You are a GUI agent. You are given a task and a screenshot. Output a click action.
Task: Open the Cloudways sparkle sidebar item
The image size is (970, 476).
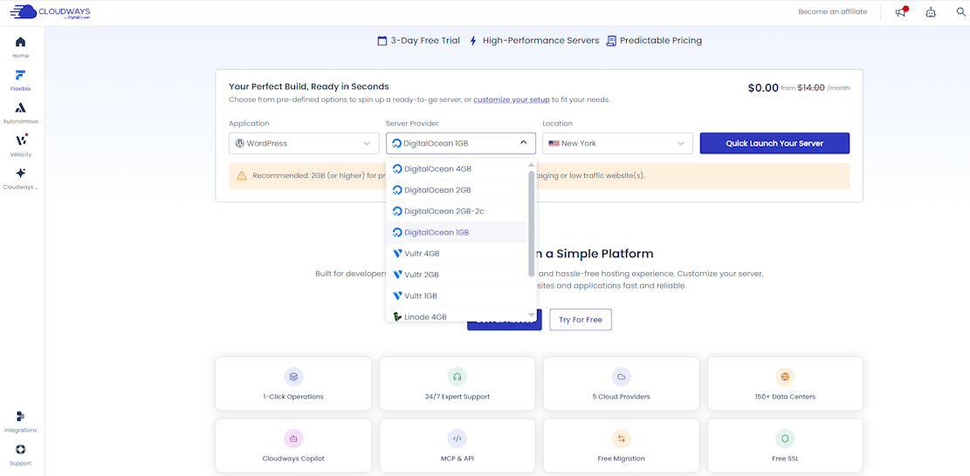pyautogui.click(x=20, y=179)
